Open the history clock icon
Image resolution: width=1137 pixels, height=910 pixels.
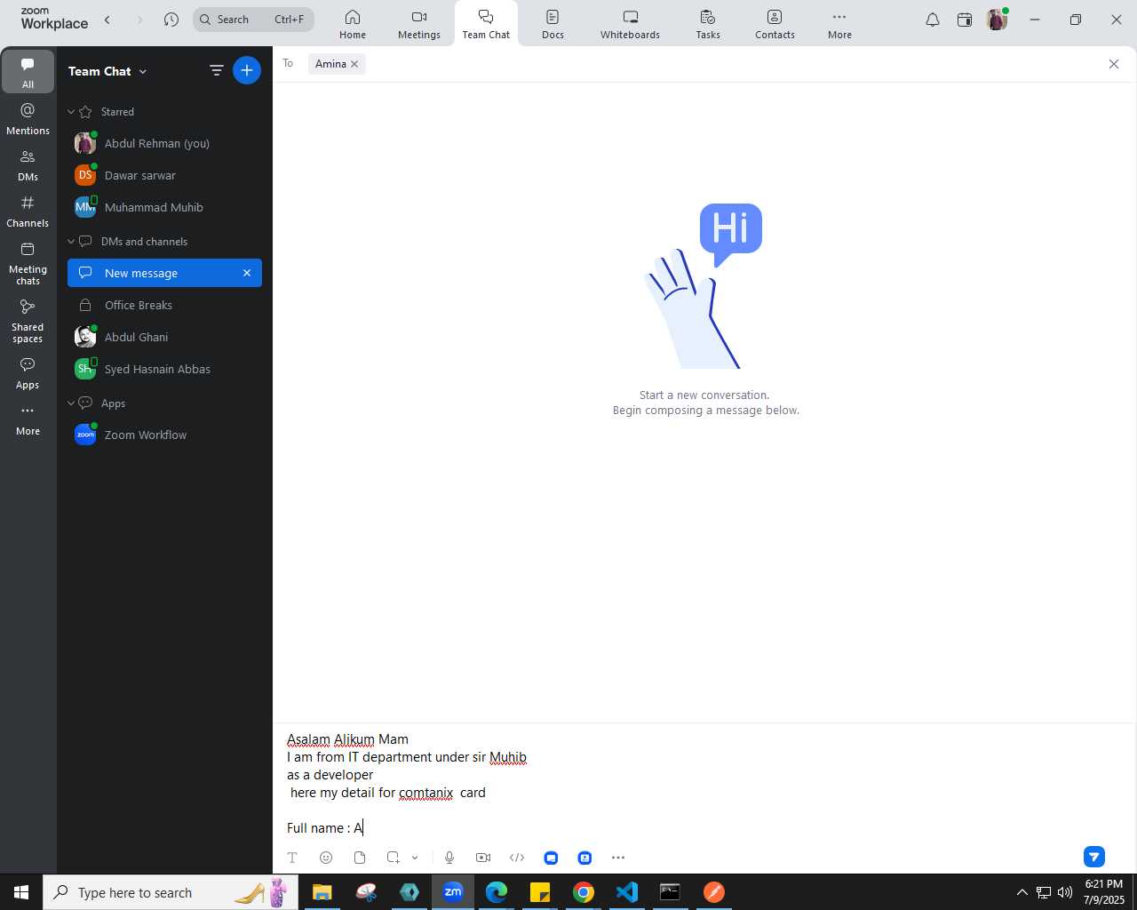click(171, 20)
